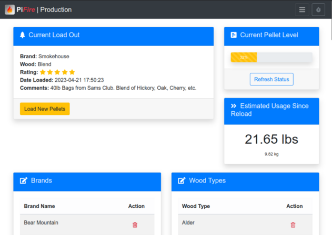
Task: Delete the Bear Mountain brand
Action: [x=135, y=225]
